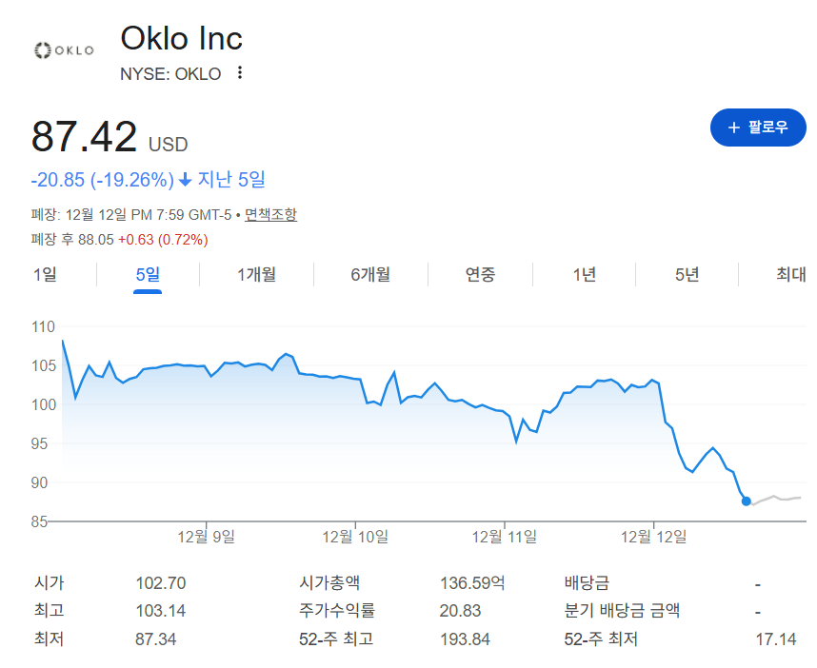The width and height of the screenshot is (817, 668).
Task: Switch to the 6개월 chart tab
Action: (x=370, y=275)
